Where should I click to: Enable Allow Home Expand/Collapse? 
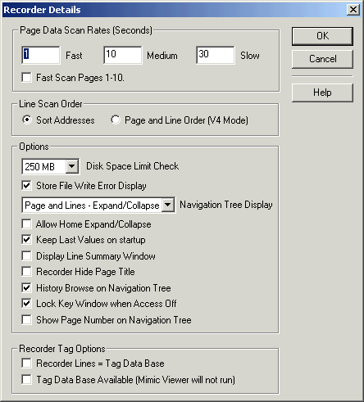26,224
